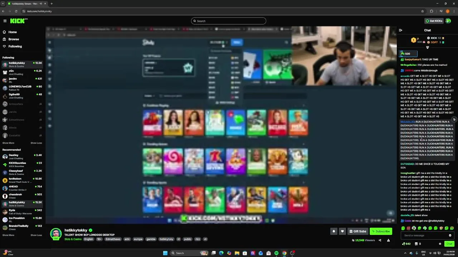Open Spotify from taskbar
Viewport: 458px width, 257px height.
pos(276,253)
